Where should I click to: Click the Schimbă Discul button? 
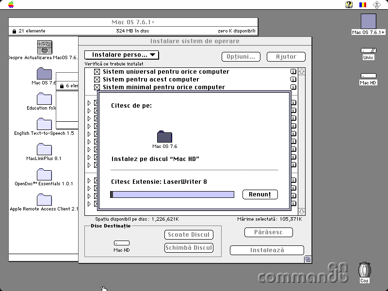coord(189,248)
